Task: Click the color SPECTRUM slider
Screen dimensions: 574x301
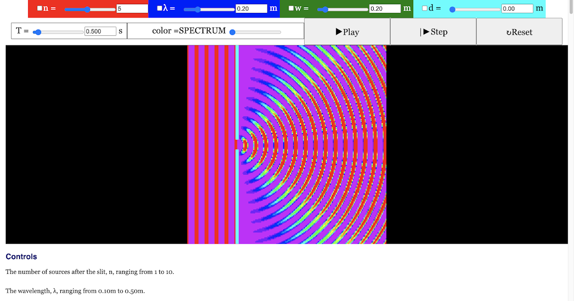Action: [x=232, y=32]
